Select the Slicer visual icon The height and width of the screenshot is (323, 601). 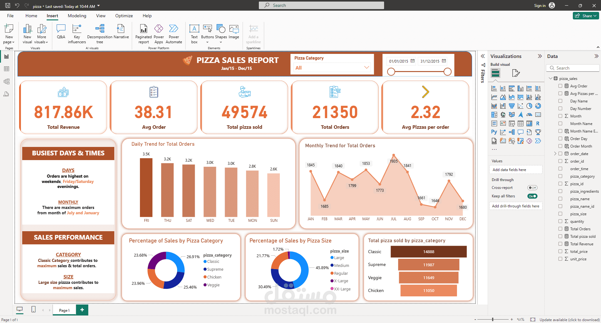pos(512,123)
